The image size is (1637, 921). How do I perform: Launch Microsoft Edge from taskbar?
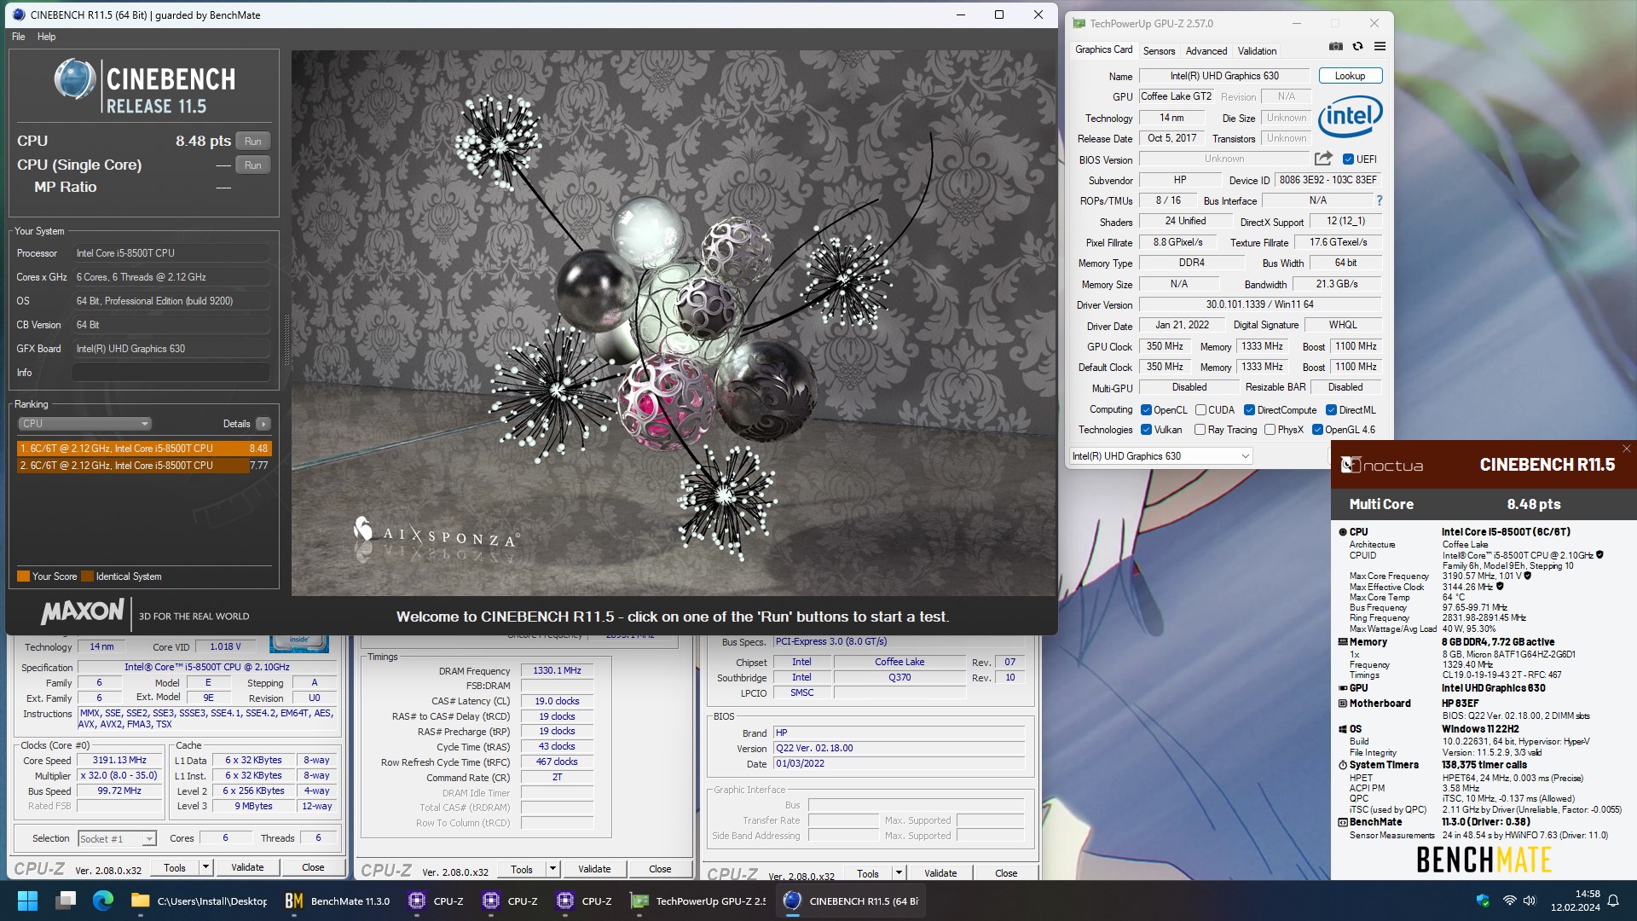103,901
